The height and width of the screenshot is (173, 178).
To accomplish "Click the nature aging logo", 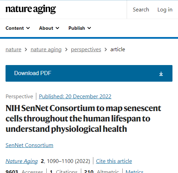I will [x=31, y=9].
